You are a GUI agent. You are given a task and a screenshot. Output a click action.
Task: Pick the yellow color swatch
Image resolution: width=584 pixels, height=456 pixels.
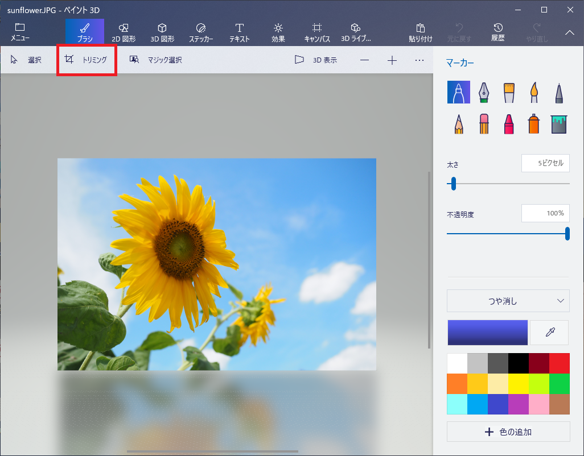(519, 384)
